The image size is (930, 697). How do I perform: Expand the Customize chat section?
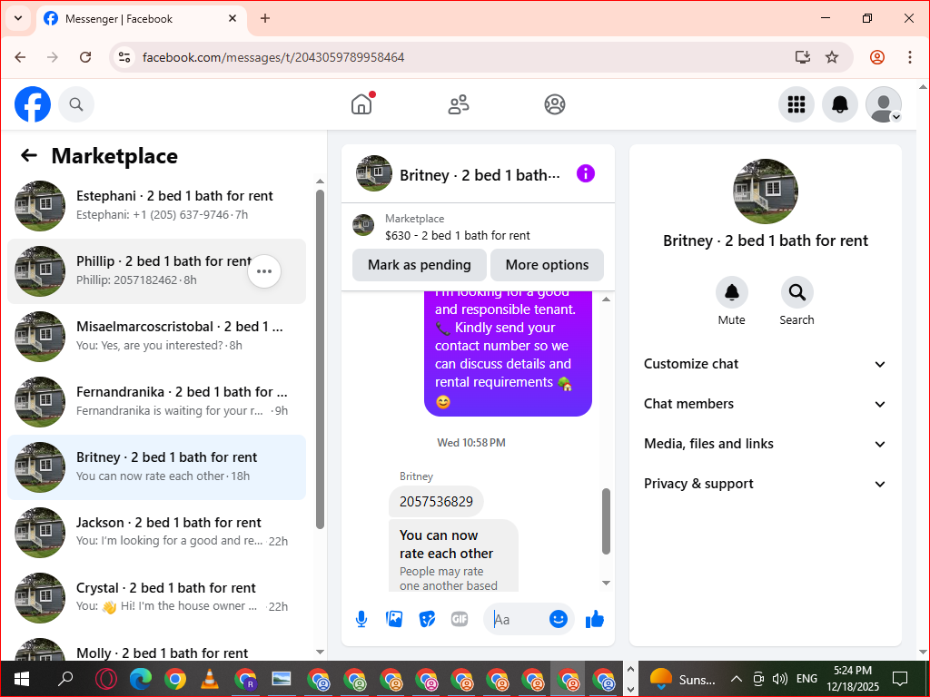(x=765, y=364)
